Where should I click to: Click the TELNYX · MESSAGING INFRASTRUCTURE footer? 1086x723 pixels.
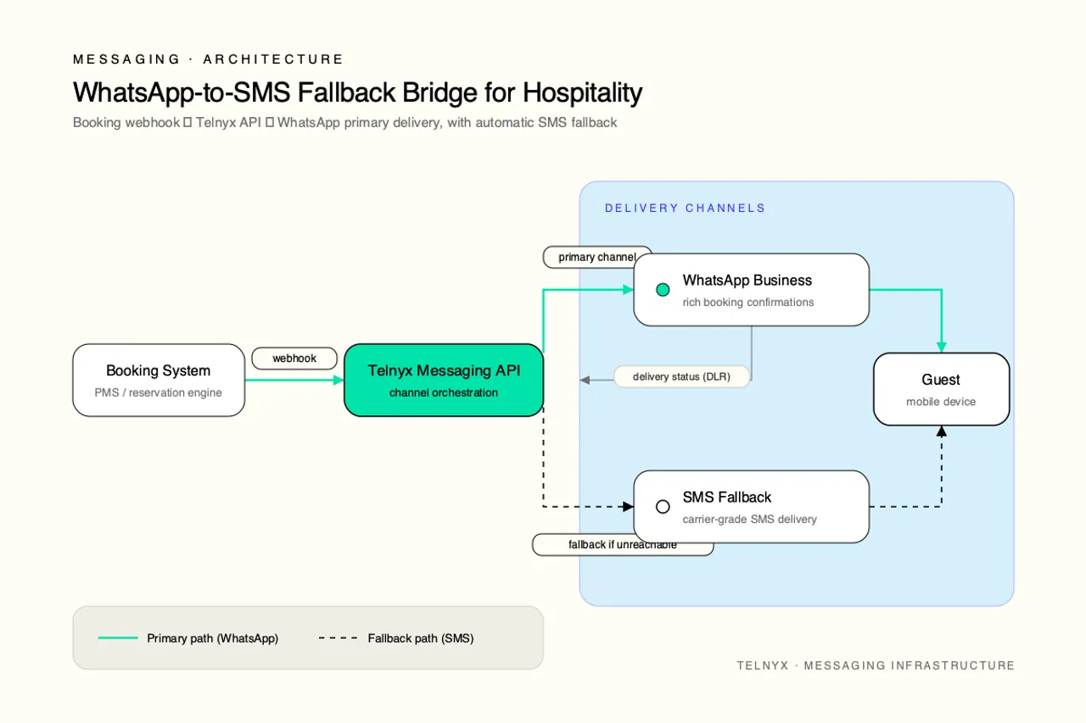[x=876, y=665]
